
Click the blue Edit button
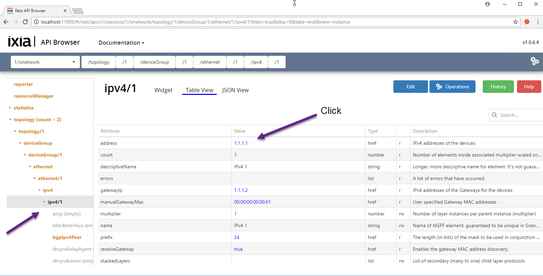[410, 87]
